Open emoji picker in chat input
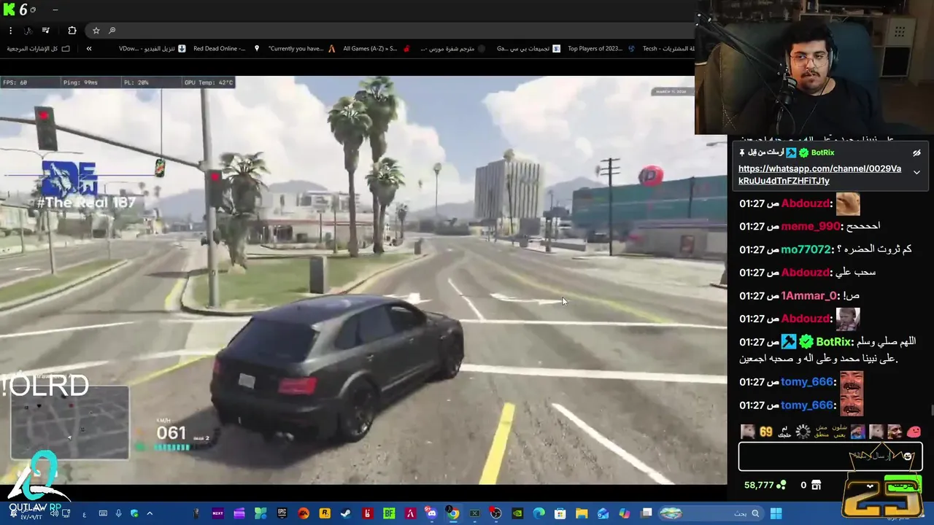 908,456
